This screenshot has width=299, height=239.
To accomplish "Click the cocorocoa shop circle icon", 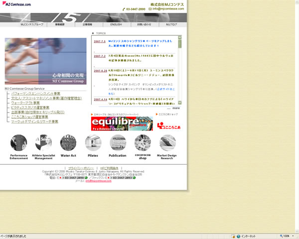I will [143, 143].
